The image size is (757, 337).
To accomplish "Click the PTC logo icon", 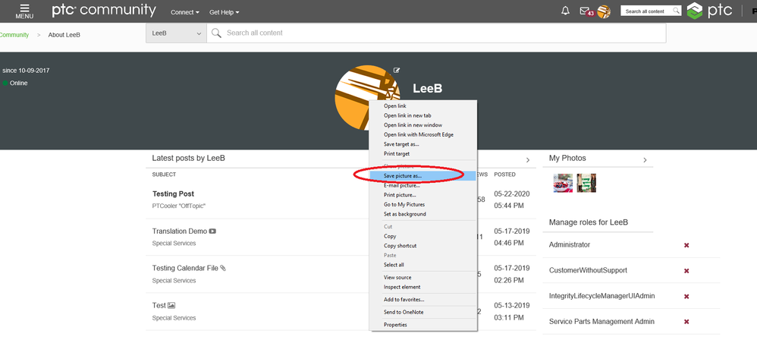I will click(695, 11).
